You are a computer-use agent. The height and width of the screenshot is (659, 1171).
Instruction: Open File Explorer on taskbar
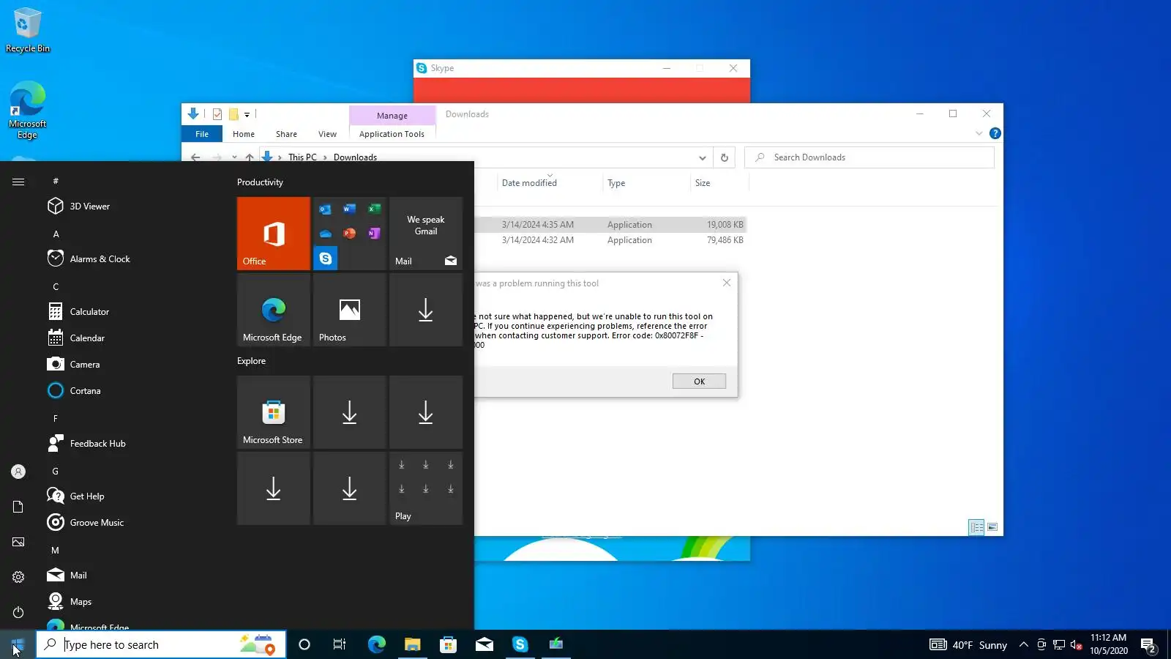(x=412, y=644)
